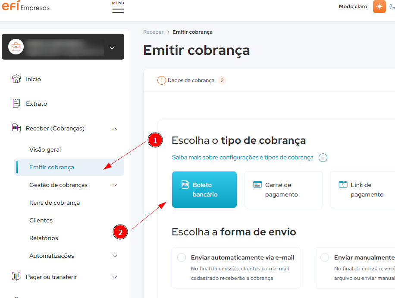Click the company briefcase avatar icon
The image size is (395, 298).
16,47
